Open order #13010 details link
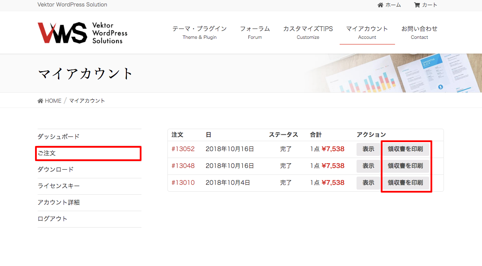 click(184, 183)
